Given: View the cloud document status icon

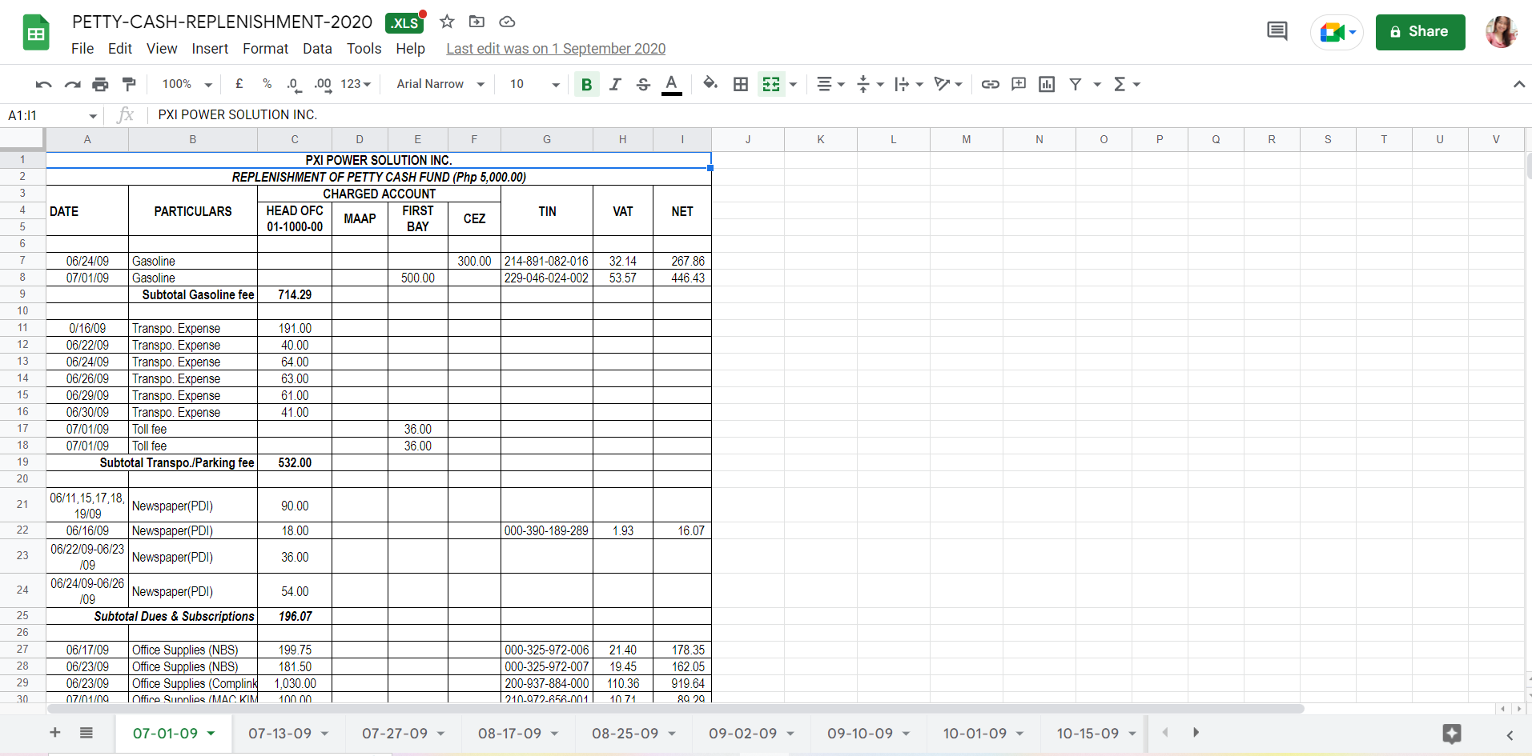Looking at the screenshot, I should tap(507, 22).
